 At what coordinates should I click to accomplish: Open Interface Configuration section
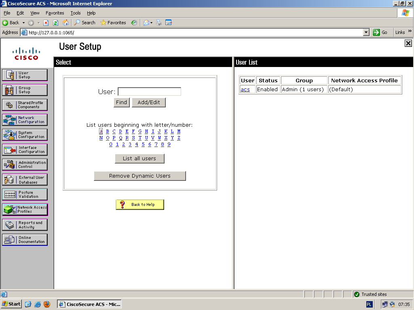(25, 150)
